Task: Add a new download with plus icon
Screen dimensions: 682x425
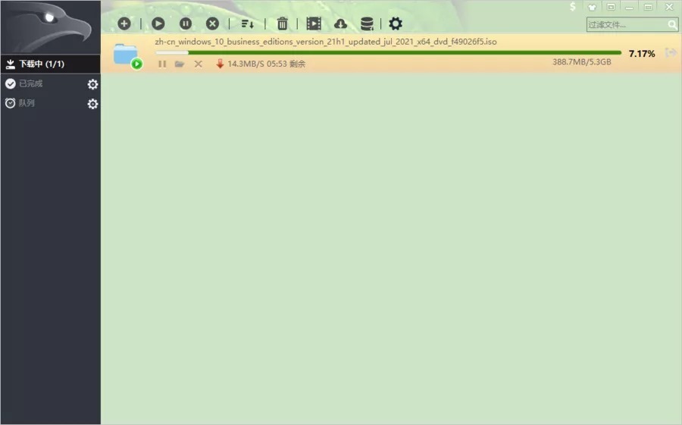Action: (124, 23)
